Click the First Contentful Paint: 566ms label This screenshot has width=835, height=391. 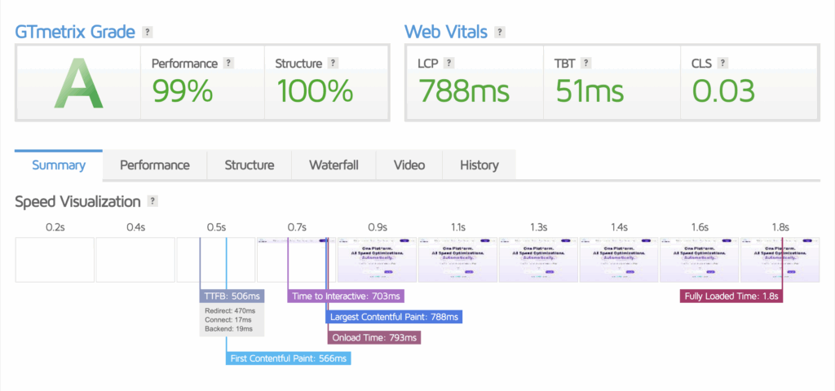(289, 358)
